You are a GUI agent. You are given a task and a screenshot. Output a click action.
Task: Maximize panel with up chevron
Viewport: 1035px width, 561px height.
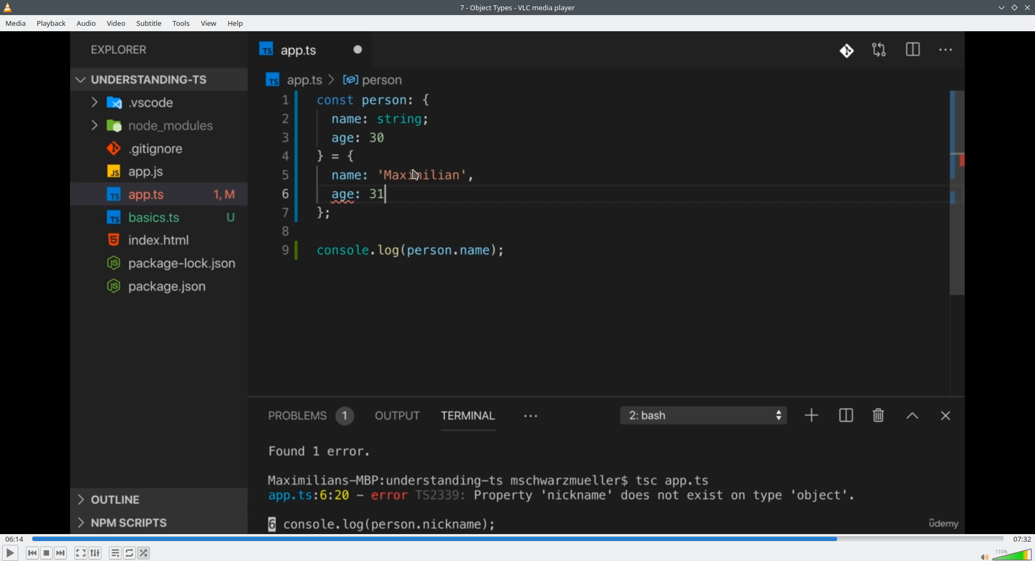tap(912, 416)
